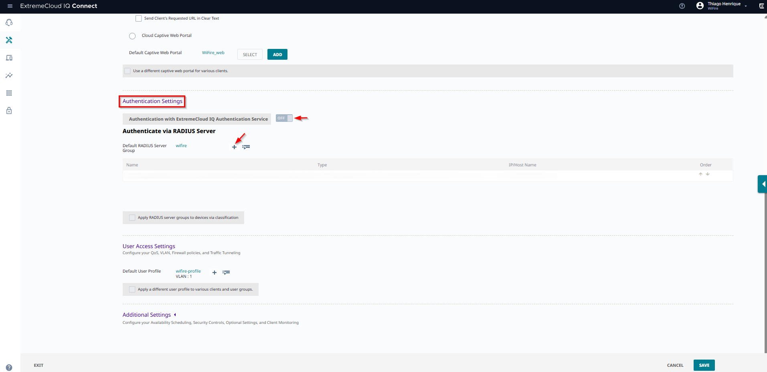The width and height of the screenshot is (767, 372).
Task: Select Cloud Captive Web Portal radio
Action: (132, 36)
